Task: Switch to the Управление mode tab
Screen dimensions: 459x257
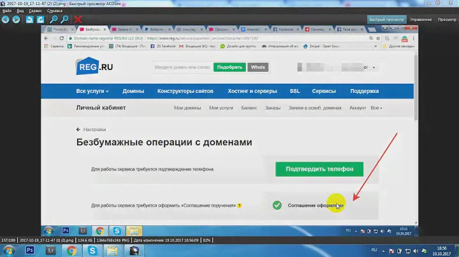Action: [x=421, y=20]
